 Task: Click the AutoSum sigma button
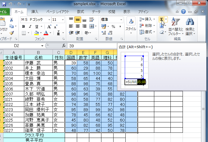(x=161, y=20)
